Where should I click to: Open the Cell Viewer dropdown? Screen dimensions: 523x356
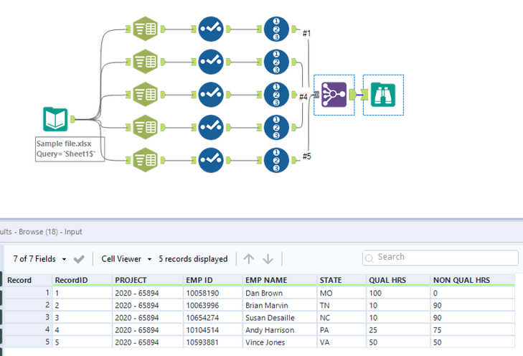pyautogui.click(x=126, y=259)
